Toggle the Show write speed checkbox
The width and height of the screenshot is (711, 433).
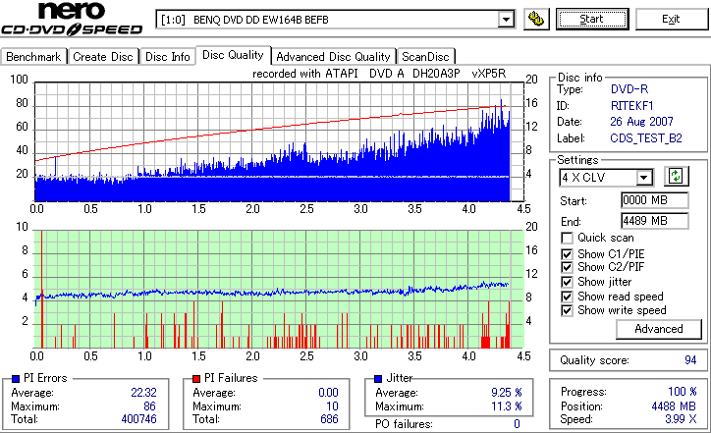(x=567, y=310)
